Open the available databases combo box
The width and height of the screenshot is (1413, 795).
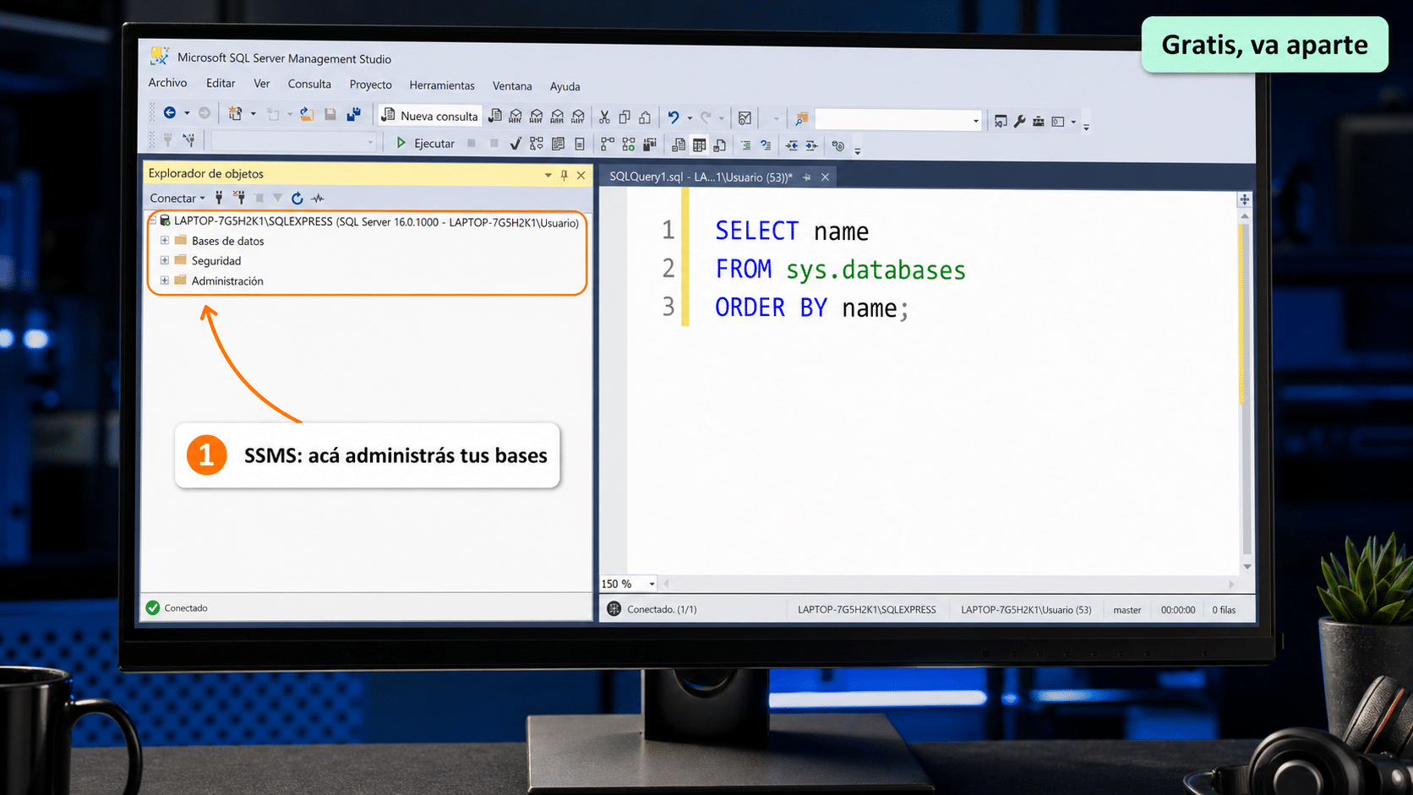(x=293, y=142)
